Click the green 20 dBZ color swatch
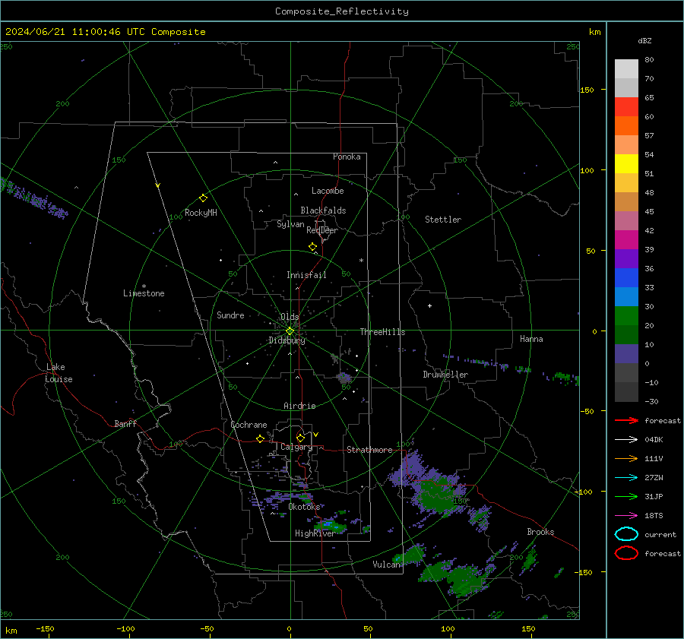Viewport: 684px width, 639px height. coord(626,316)
